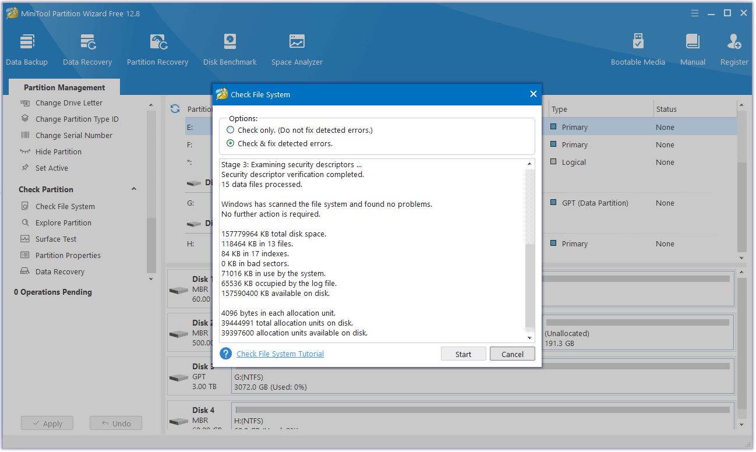Click Data Recovery in the Check Partition list

point(59,272)
